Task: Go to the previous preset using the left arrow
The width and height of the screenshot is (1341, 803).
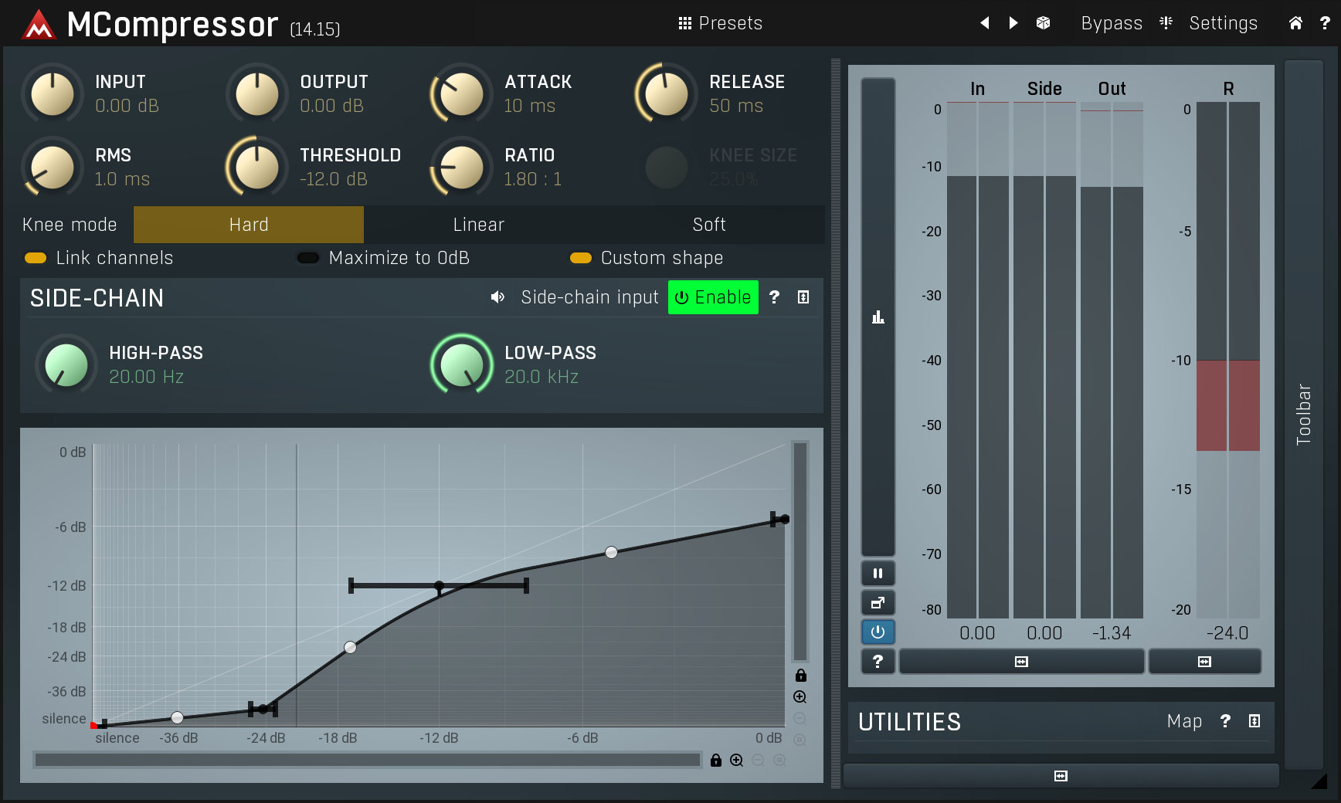Action: coord(984,23)
